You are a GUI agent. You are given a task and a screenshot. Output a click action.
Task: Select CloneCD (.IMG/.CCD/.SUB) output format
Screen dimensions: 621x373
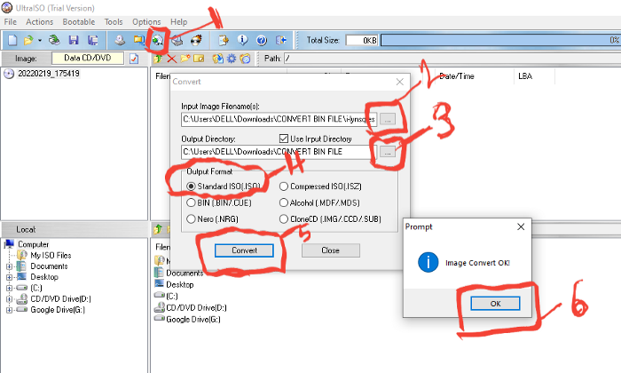click(x=330, y=218)
